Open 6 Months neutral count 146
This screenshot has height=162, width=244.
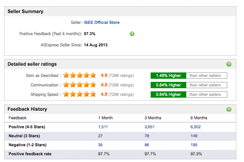[x=194, y=136]
